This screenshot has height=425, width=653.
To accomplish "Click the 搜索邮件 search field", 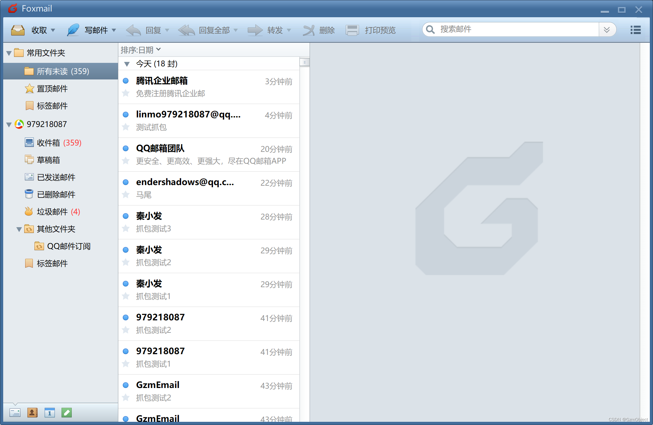I will pyautogui.click(x=517, y=29).
